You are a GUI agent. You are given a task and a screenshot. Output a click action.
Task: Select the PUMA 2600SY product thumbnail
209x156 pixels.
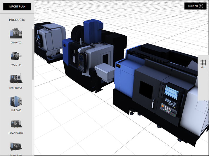16,124
